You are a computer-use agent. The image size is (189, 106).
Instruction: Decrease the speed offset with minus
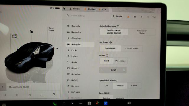[x=102, y=70]
